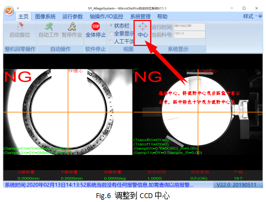Open the 帮助 menu tab
The width and height of the screenshot is (266, 202).
pyautogui.click(x=162, y=17)
